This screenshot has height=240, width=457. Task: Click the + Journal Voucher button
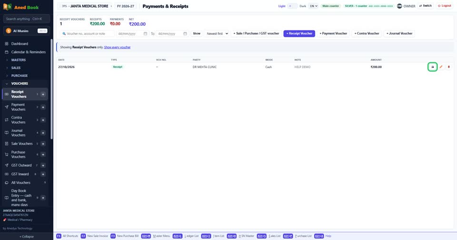[x=399, y=33]
